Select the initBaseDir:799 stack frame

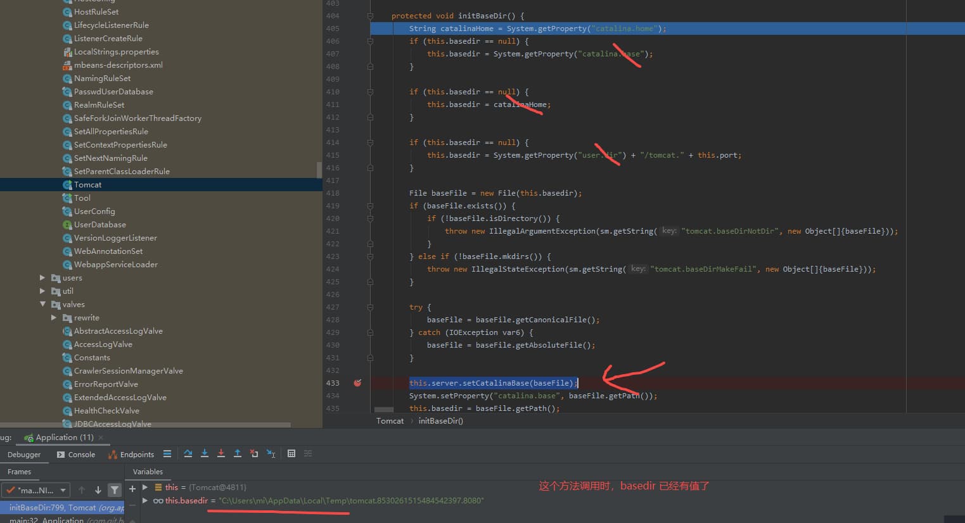click(62, 508)
